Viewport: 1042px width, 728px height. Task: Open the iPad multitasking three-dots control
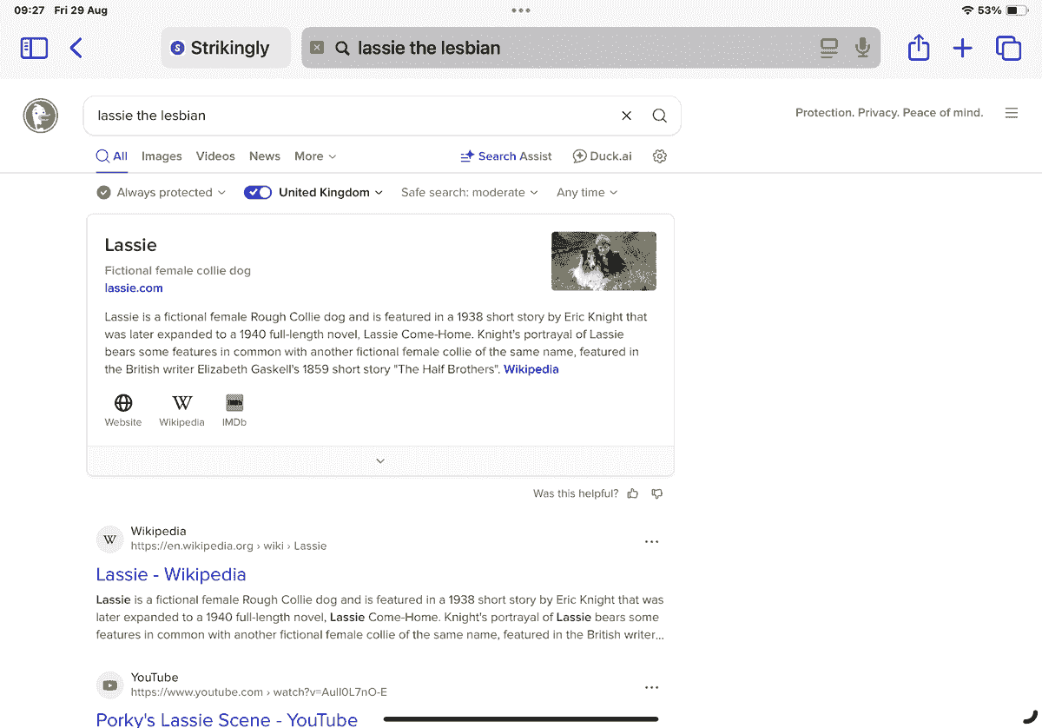tap(521, 10)
